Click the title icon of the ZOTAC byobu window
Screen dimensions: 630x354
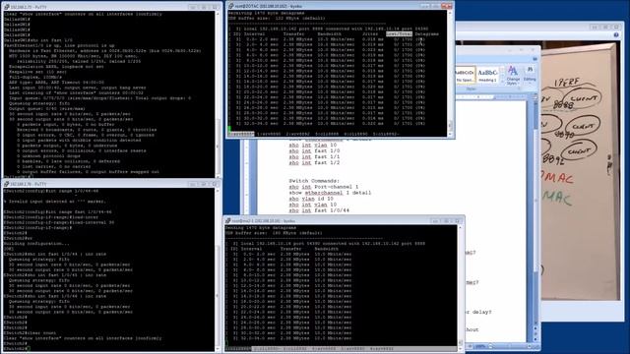[231, 6]
